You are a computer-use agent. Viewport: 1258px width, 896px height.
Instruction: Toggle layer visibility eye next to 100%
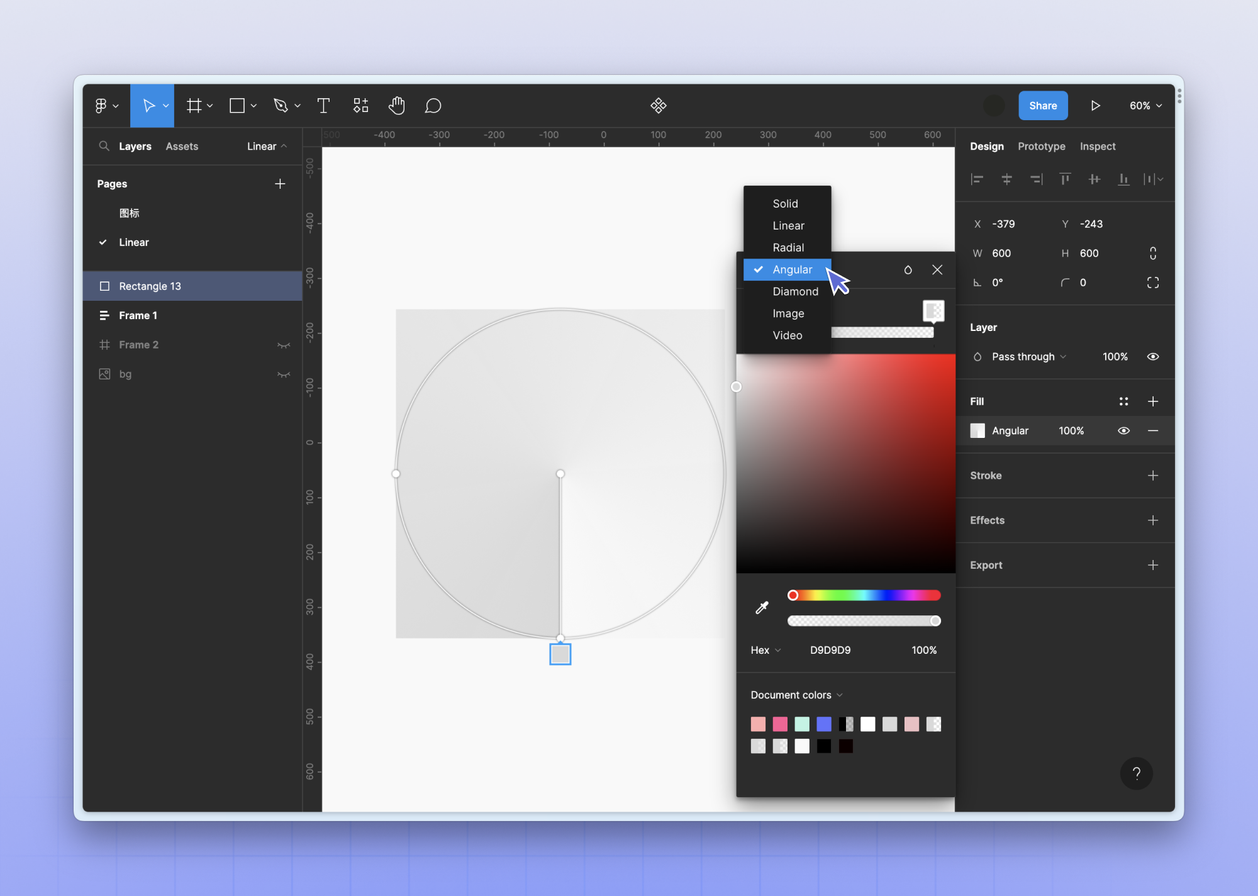pos(1152,357)
